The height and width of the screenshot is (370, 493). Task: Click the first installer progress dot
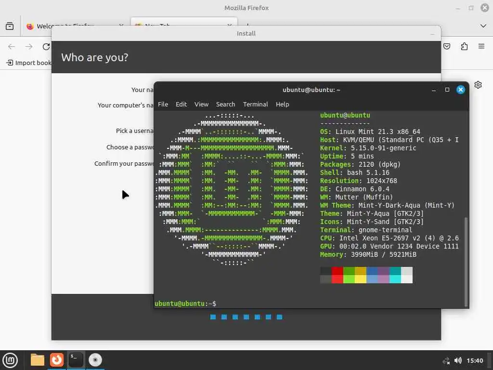[213, 317]
